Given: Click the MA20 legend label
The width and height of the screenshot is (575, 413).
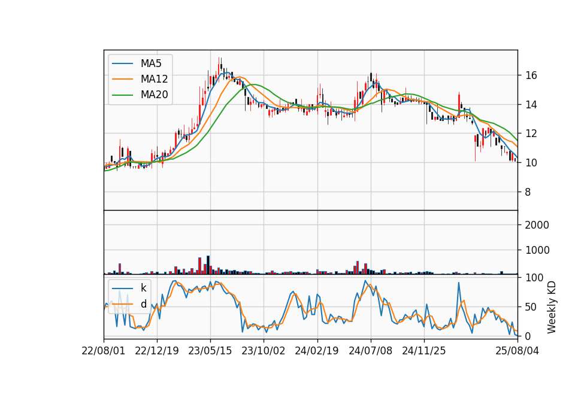Looking at the screenshot, I should pyautogui.click(x=154, y=95).
